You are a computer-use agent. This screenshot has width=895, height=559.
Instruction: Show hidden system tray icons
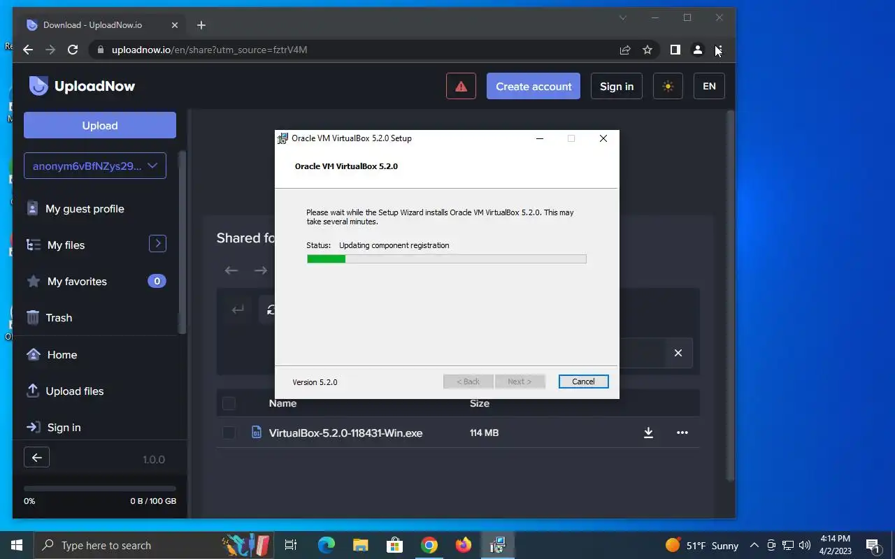coord(754,545)
